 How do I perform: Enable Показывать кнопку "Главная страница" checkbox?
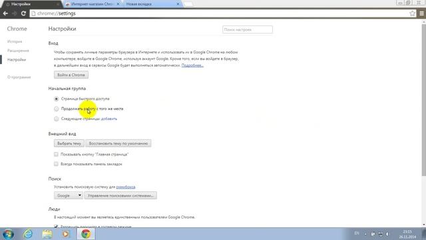(56, 154)
